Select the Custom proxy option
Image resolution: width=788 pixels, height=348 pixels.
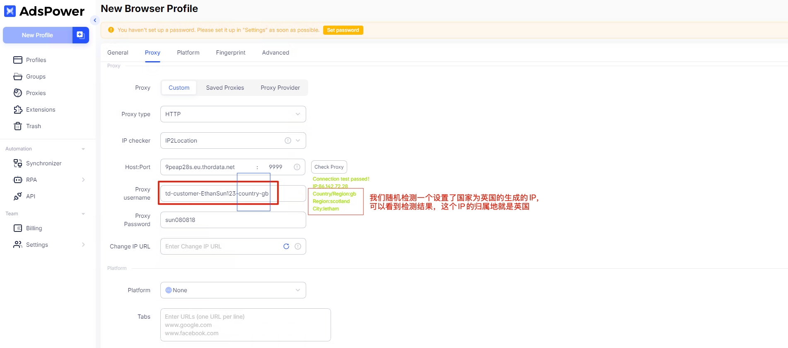(179, 88)
